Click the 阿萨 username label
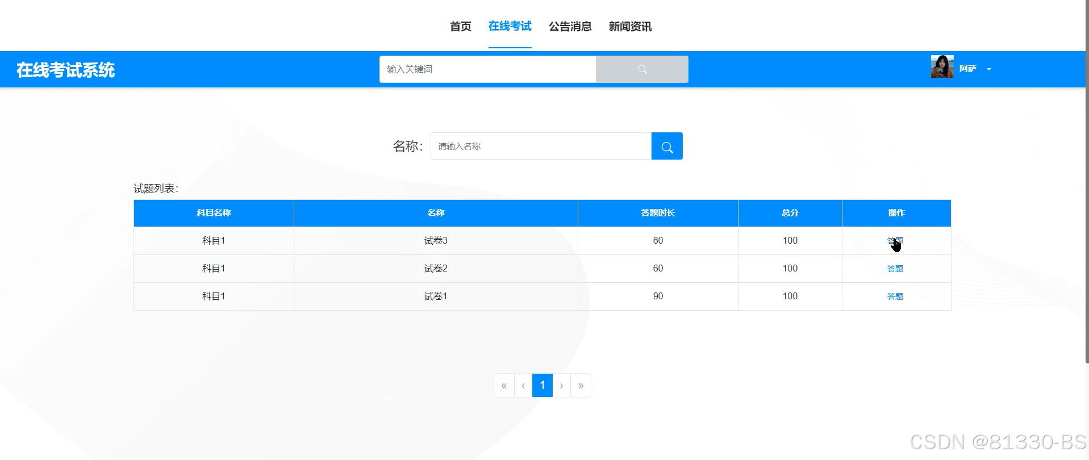The width and height of the screenshot is (1089, 460). point(967,69)
